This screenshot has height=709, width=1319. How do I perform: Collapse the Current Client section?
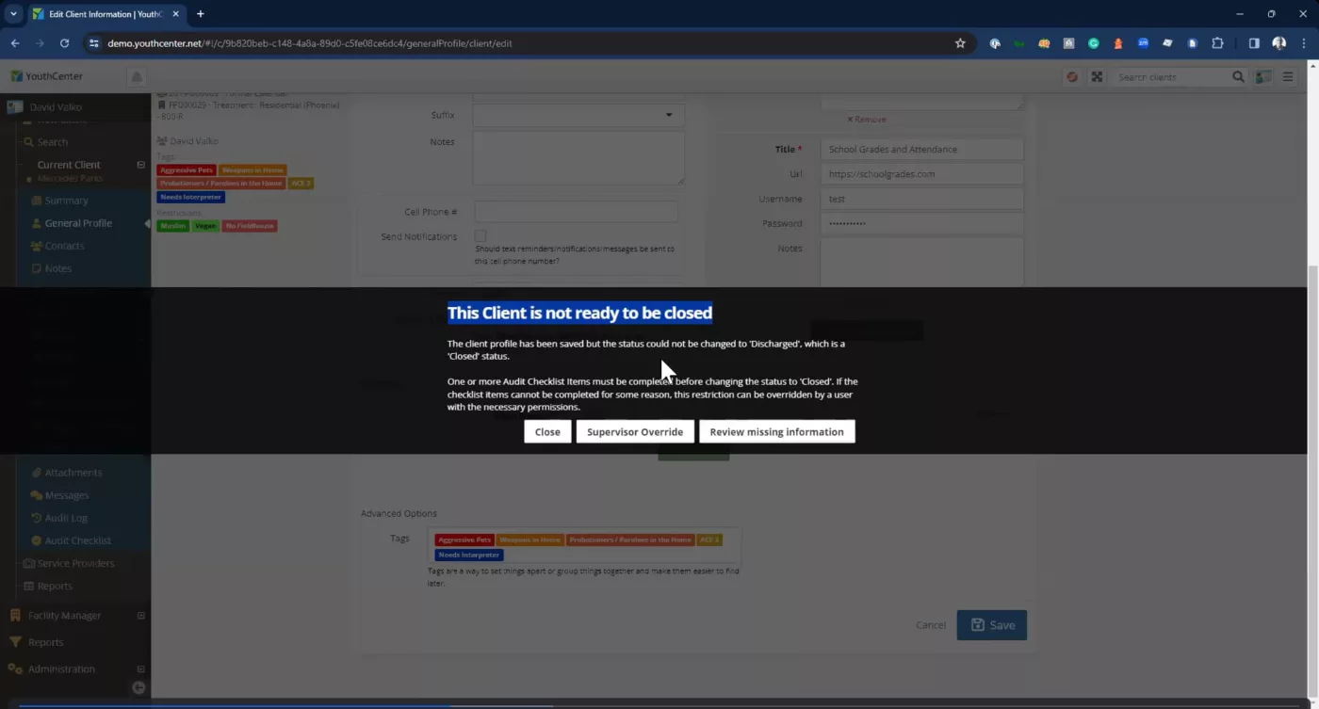(x=141, y=165)
